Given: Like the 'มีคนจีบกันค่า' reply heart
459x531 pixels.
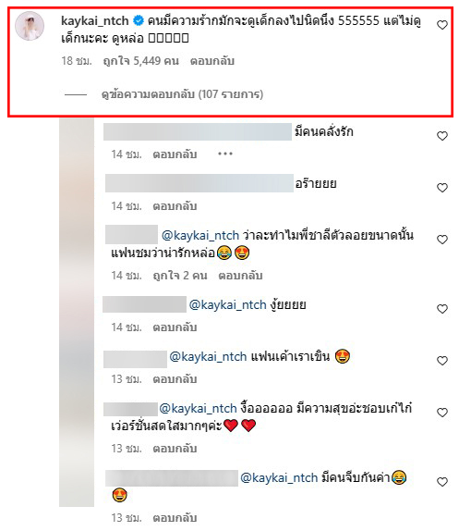Looking at the screenshot, I should pos(442,482).
